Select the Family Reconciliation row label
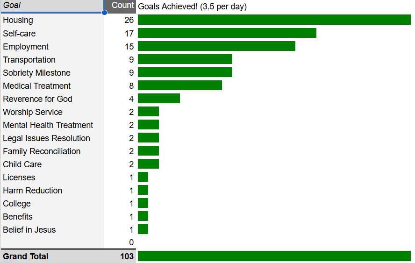415x263 pixels. tap(42, 151)
